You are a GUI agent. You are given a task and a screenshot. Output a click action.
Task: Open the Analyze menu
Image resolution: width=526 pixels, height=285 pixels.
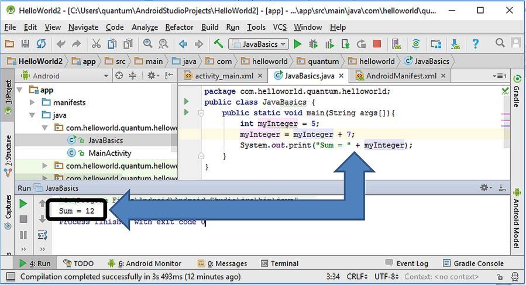click(145, 27)
